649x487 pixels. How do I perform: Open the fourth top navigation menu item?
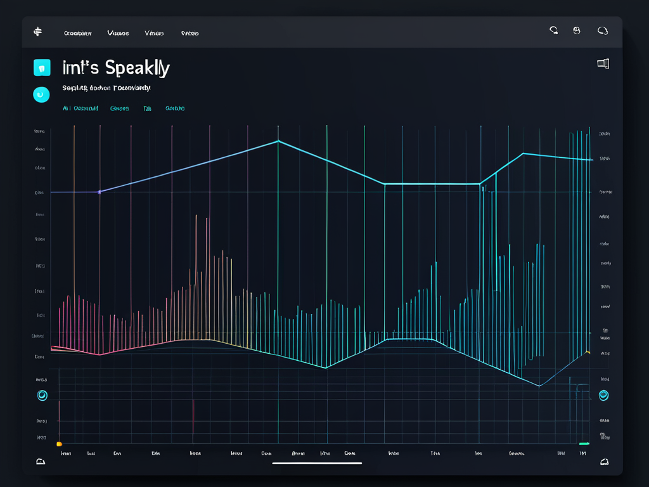tap(190, 33)
